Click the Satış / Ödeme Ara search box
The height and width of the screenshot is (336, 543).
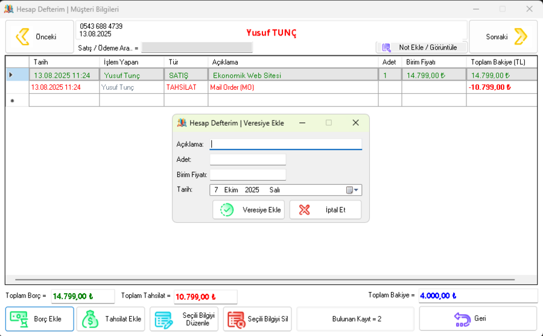pos(197,48)
